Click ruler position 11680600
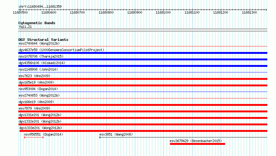 point(49,12)
